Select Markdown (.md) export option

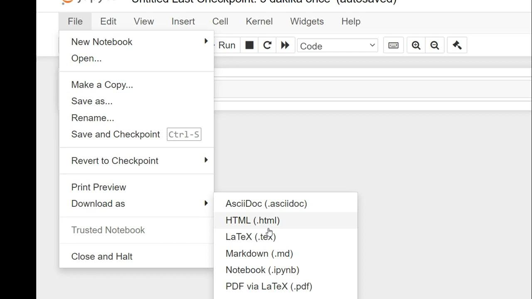pos(259,253)
